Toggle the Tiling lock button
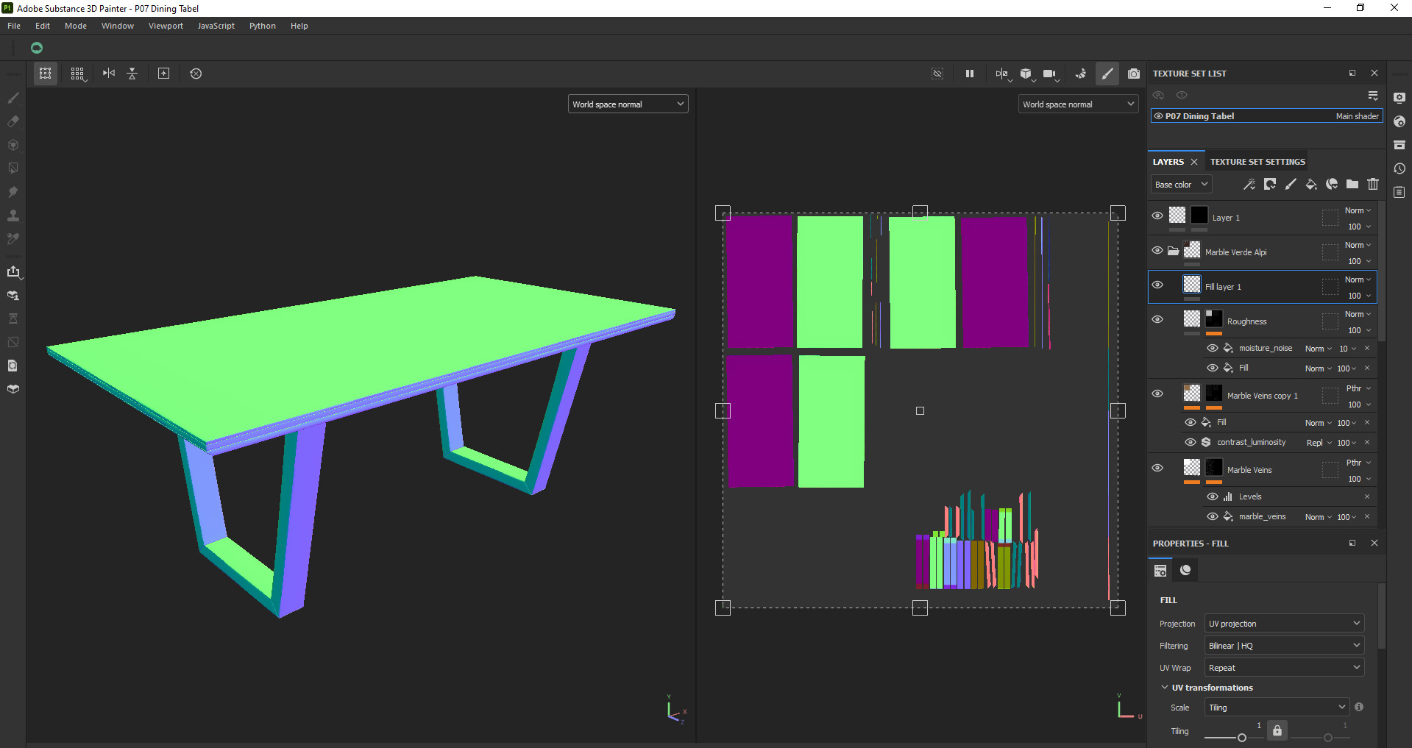Image resolution: width=1412 pixels, height=748 pixels. pos(1277,730)
